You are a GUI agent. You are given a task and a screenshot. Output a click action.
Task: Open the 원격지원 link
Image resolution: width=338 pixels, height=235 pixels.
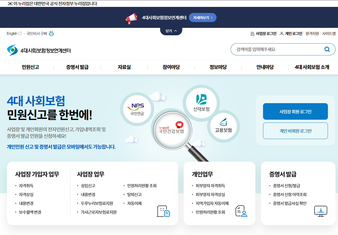[x=312, y=34]
